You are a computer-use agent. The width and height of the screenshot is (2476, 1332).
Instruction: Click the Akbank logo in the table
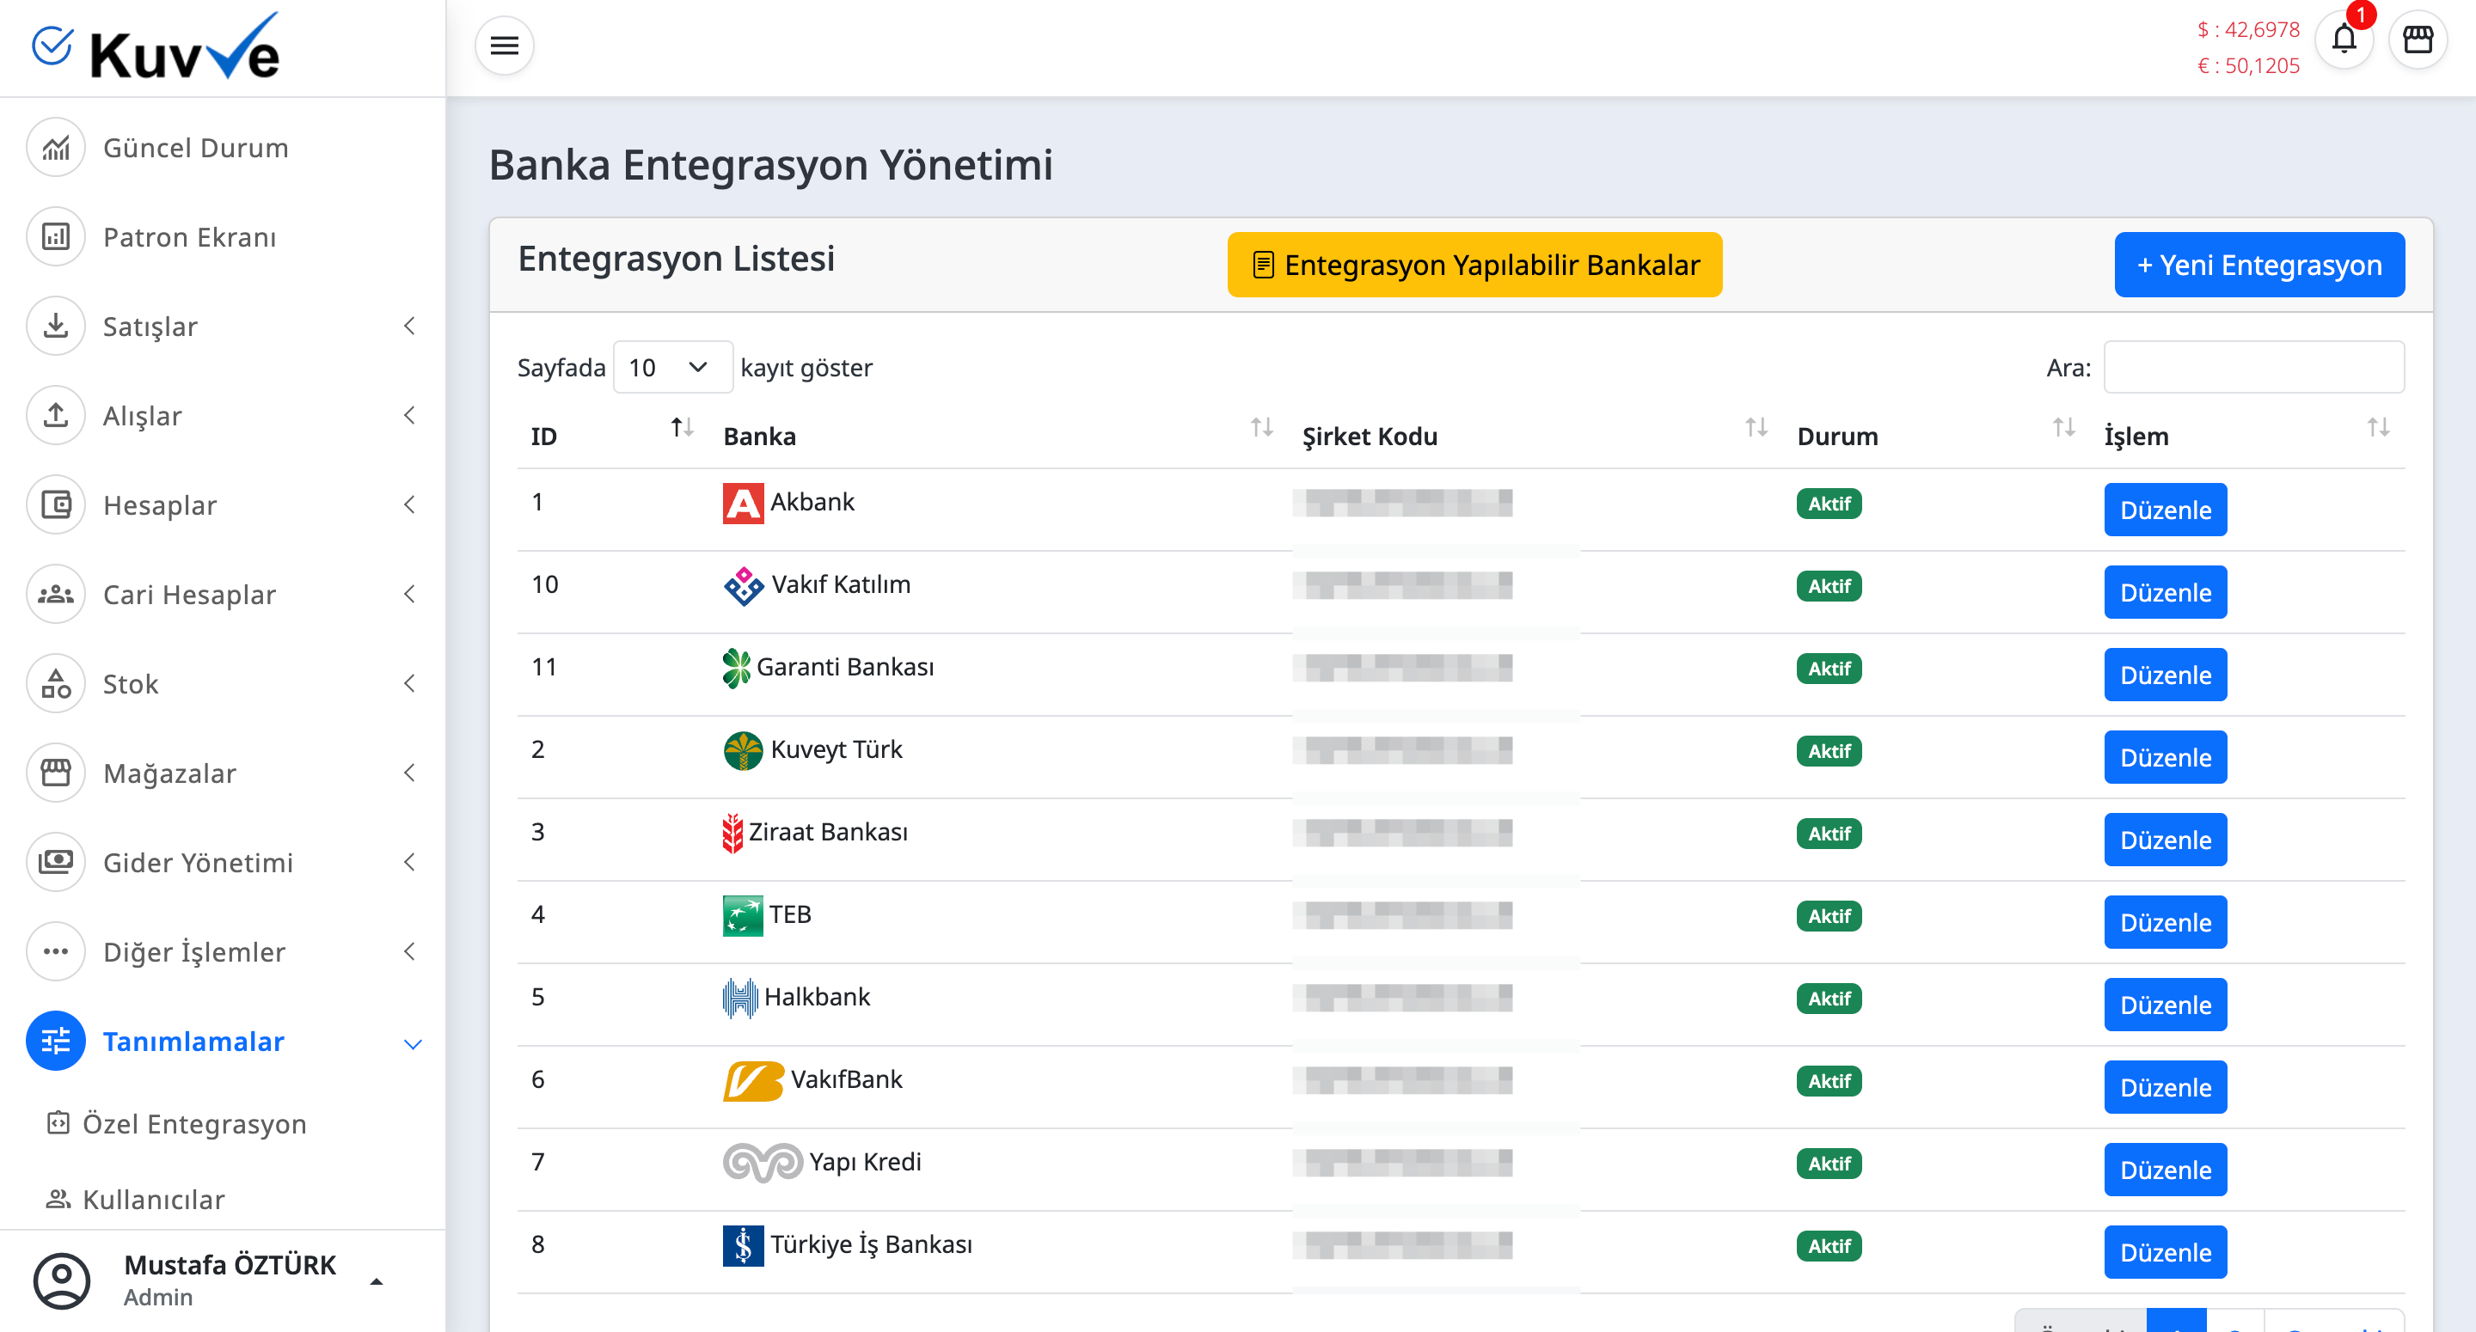tap(742, 503)
